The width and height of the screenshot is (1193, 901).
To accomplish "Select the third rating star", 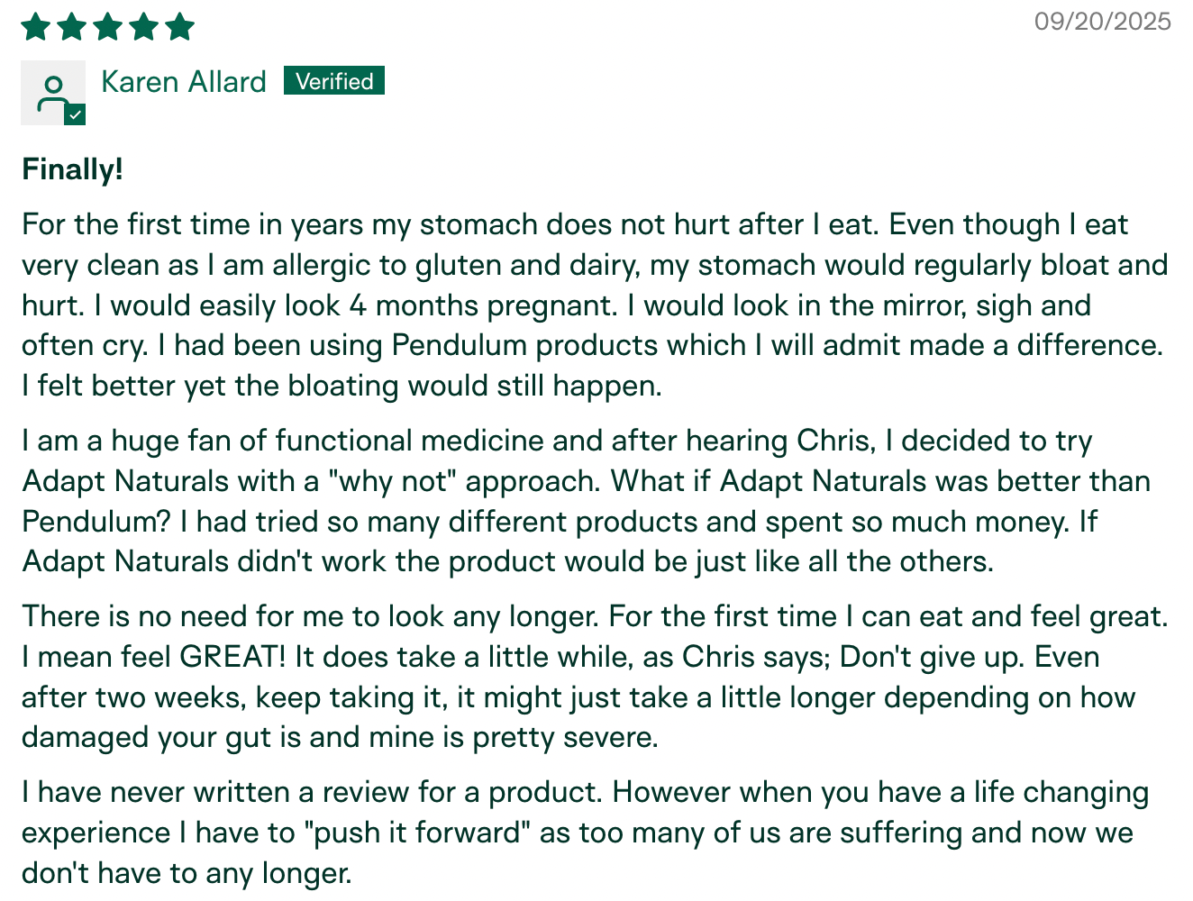I will [108, 27].
